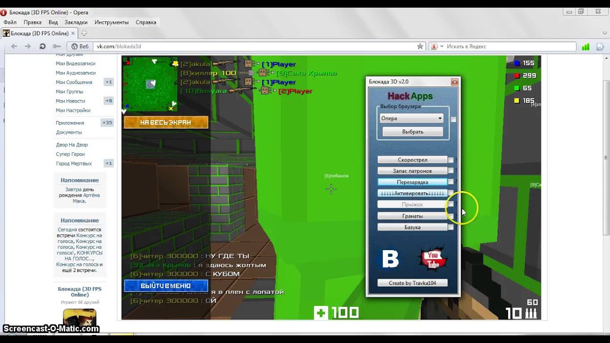Open the Закладки menu
610x343 pixels.
point(76,22)
